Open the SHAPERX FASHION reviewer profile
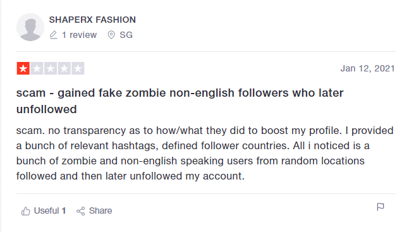The width and height of the screenshot is (409, 232). (x=92, y=20)
